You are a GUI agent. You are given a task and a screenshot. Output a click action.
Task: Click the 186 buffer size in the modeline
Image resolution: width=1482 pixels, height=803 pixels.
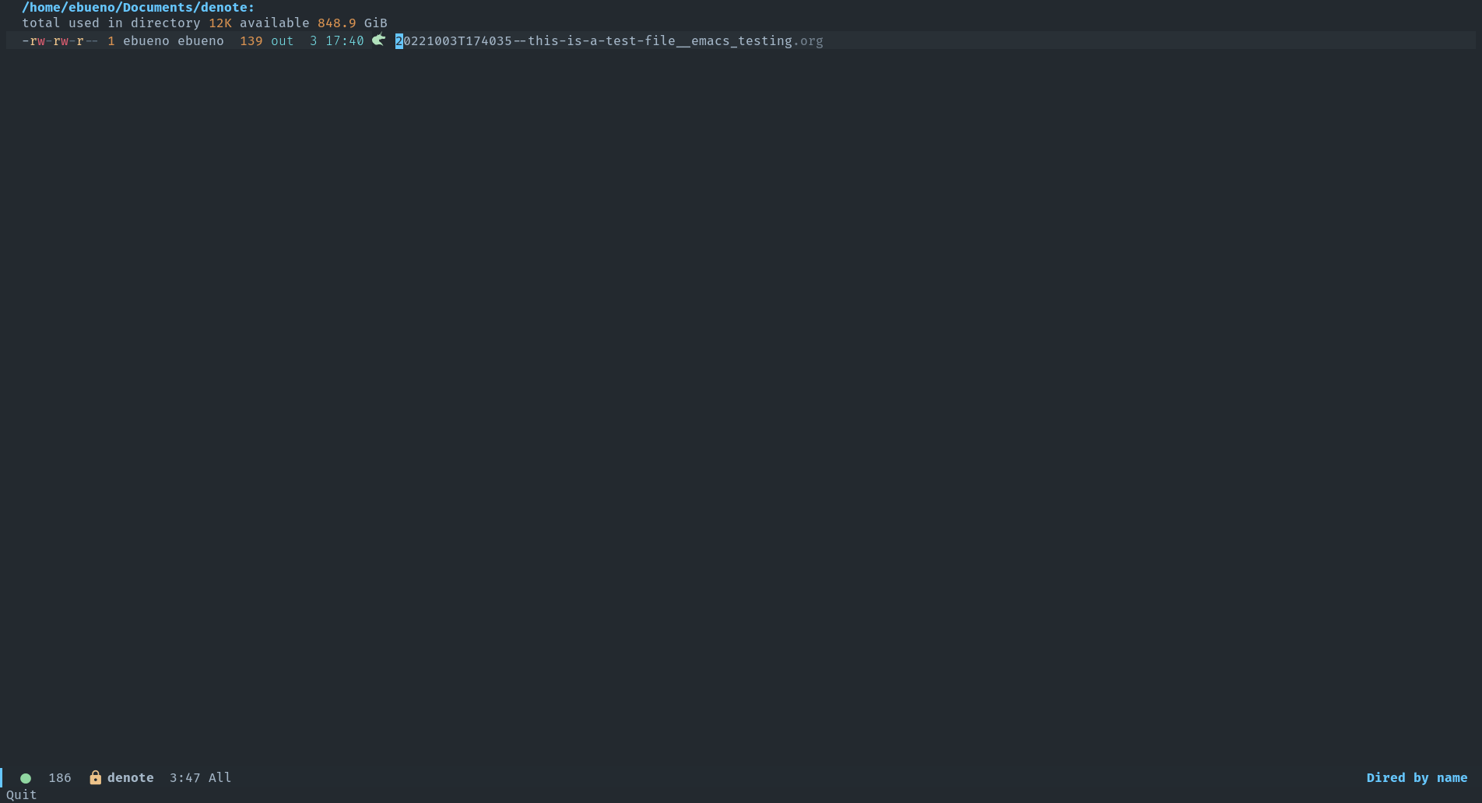[x=60, y=778]
